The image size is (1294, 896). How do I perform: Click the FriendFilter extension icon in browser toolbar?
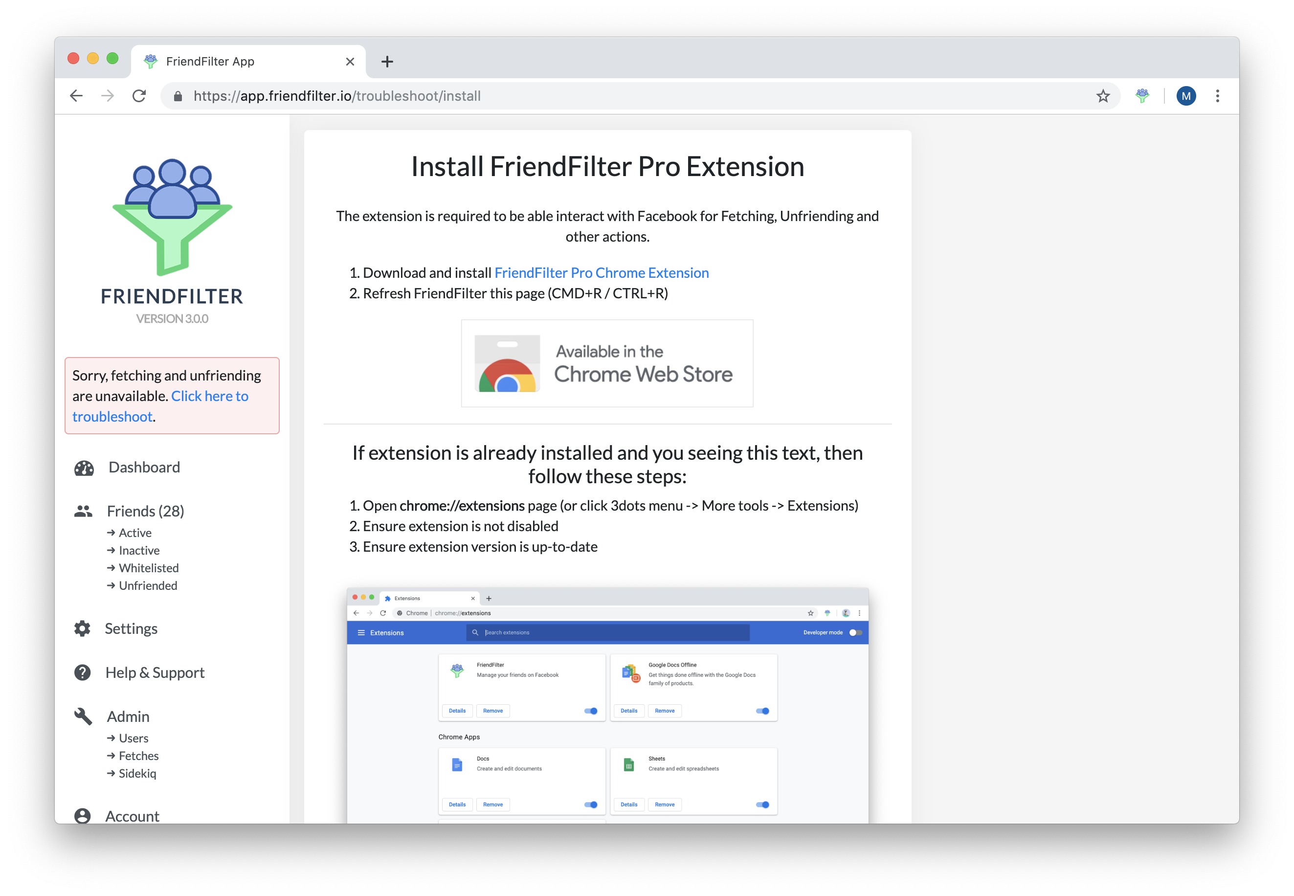(1142, 95)
